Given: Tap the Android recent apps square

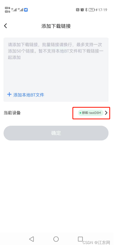Looking at the screenshot, I should 80,239.
